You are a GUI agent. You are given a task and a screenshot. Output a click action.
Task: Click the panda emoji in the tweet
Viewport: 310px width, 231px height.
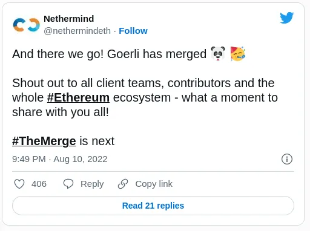click(x=218, y=54)
